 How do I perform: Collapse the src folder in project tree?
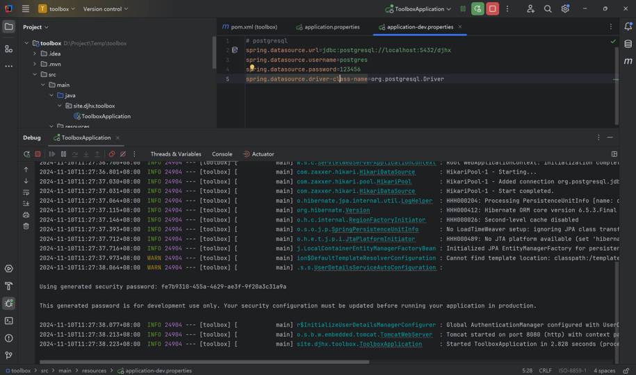35,74
